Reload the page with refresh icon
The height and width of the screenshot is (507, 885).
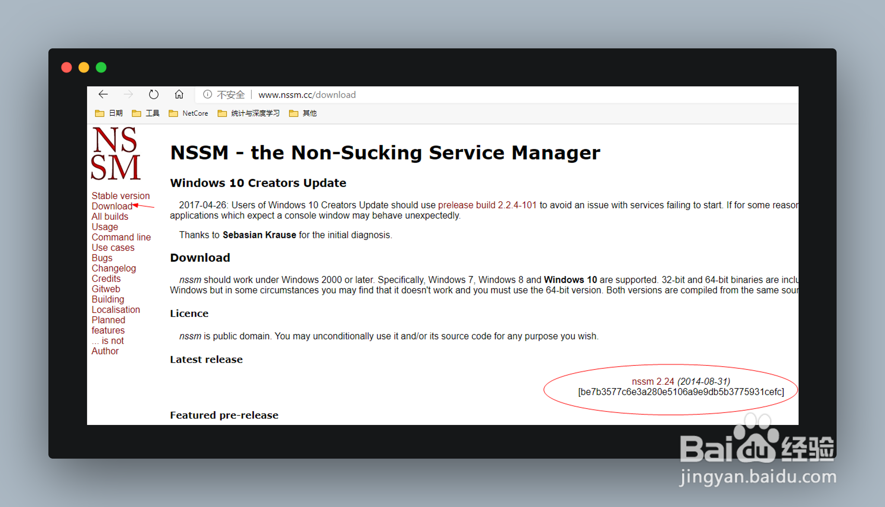coord(153,94)
